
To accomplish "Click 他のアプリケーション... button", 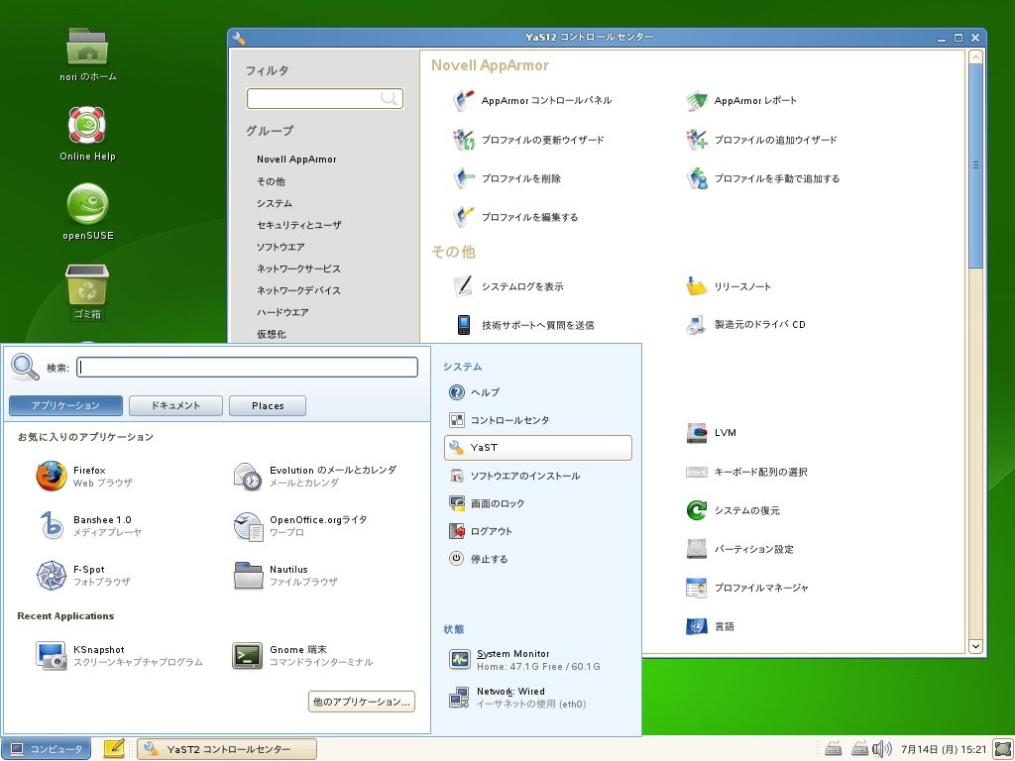I will coord(362,702).
